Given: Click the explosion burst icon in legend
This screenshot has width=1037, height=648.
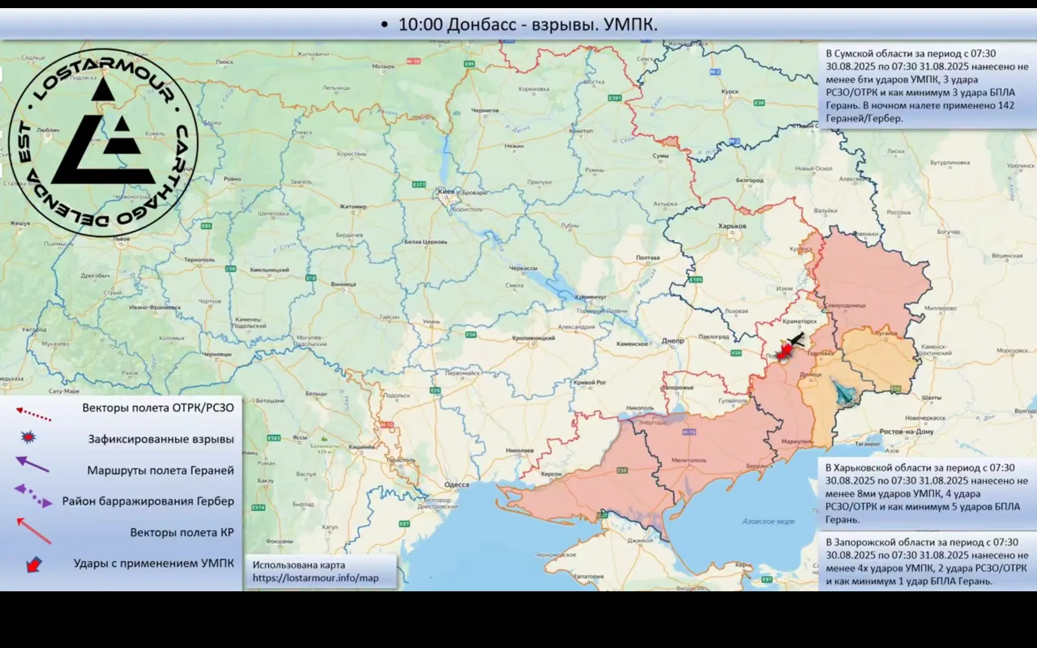Looking at the screenshot, I should [29, 437].
